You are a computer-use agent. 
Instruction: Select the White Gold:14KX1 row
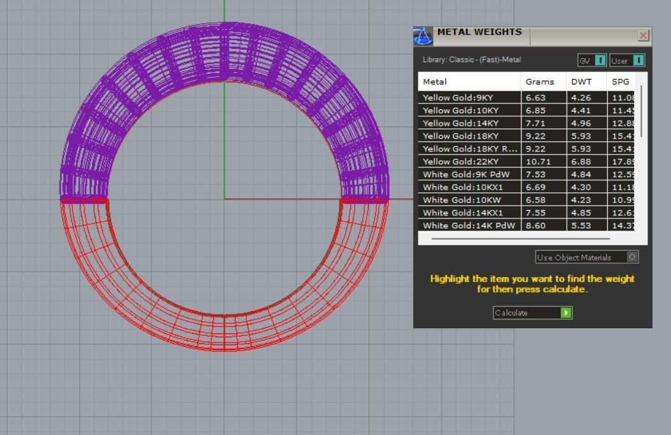coord(526,213)
